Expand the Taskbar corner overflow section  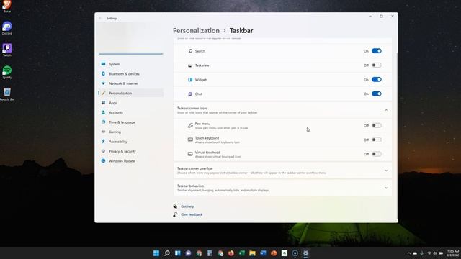[x=386, y=171]
